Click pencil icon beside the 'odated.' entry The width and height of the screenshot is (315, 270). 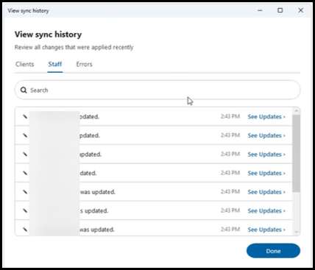click(25, 117)
